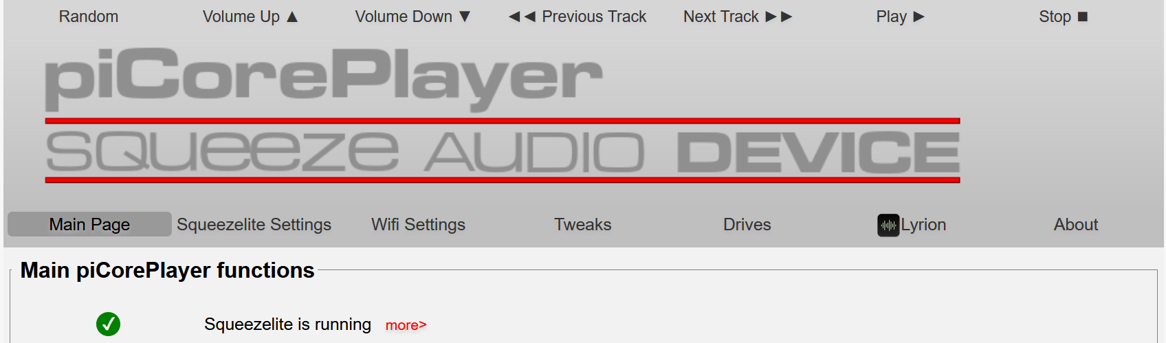This screenshot has height=343, width=1166.
Task: Expand Squeezelite status with more> link
Action: click(406, 325)
